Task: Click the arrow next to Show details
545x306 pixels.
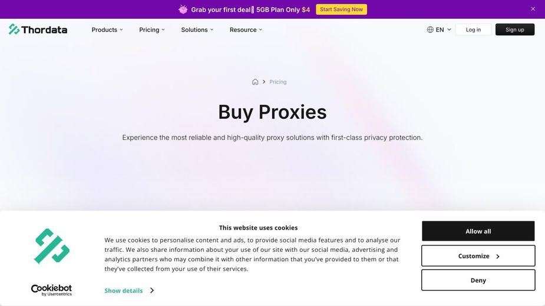Action: tap(152, 290)
